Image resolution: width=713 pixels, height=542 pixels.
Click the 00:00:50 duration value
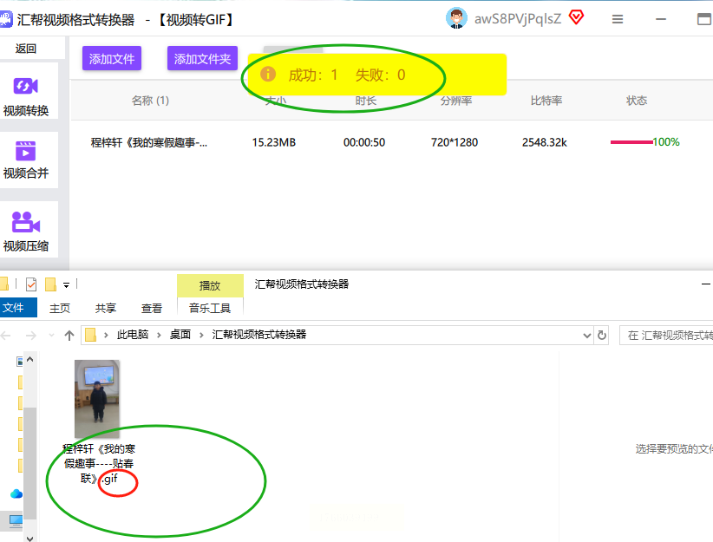click(x=364, y=143)
